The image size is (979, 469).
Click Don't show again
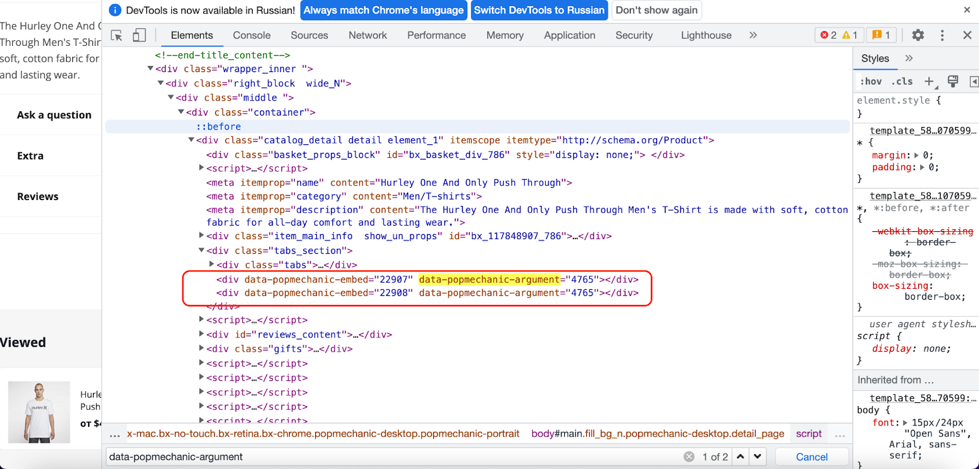pos(657,10)
